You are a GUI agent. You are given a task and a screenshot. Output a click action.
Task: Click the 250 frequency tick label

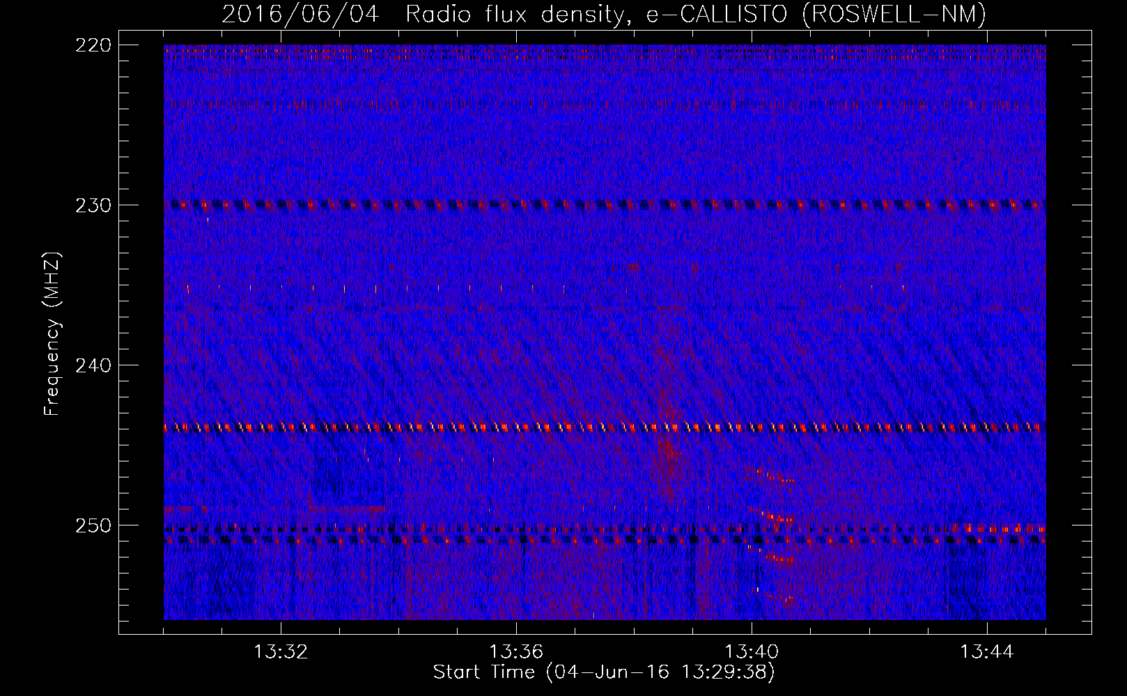(93, 525)
